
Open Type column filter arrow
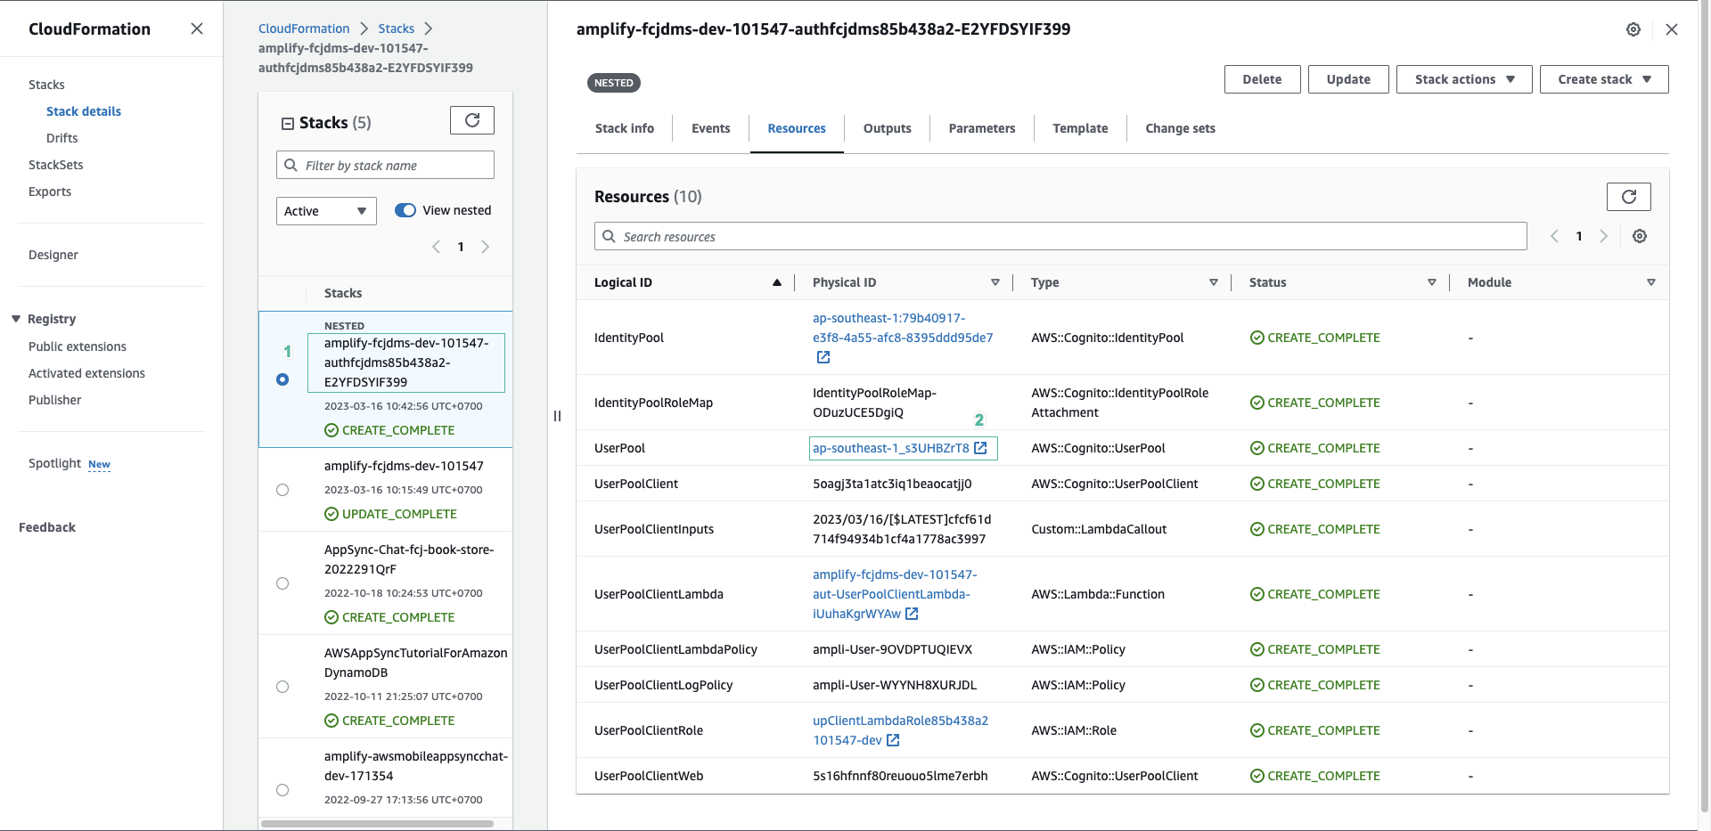click(1214, 282)
